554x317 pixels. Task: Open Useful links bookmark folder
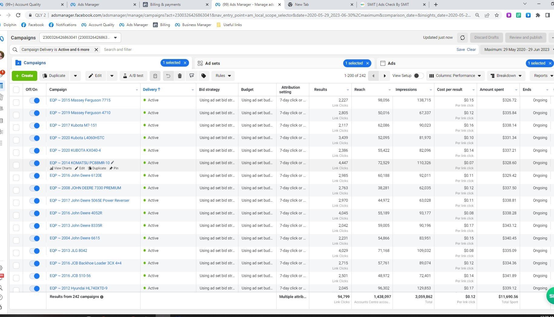click(229, 25)
